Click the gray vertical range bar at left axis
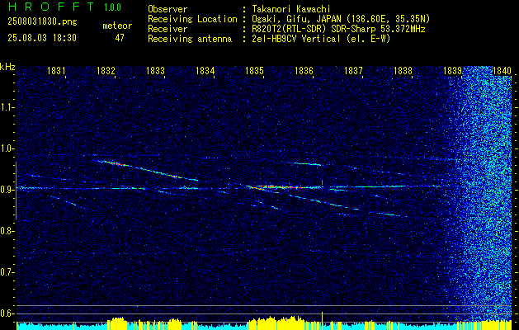This screenshot has height=330, width=519. pyautogui.click(x=16, y=191)
